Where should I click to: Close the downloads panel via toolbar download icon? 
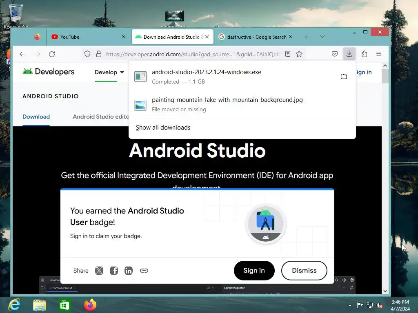[349, 54]
